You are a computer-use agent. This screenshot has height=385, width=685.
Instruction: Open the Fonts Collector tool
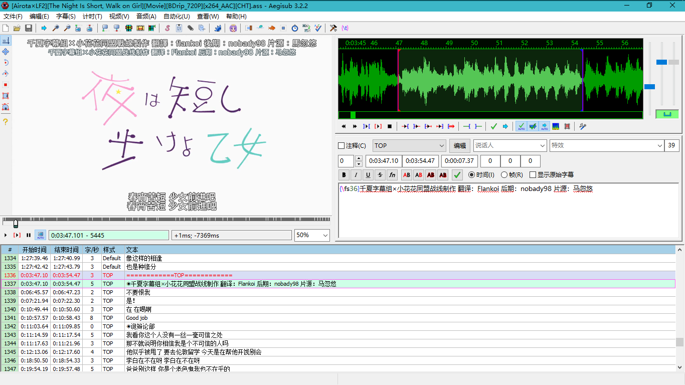(201, 28)
